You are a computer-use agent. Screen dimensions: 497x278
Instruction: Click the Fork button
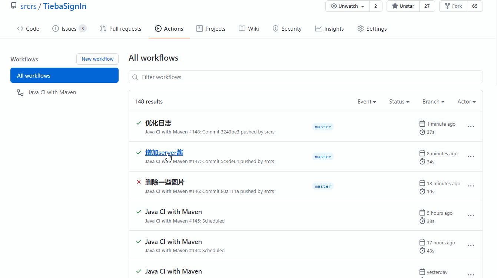point(453,6)
